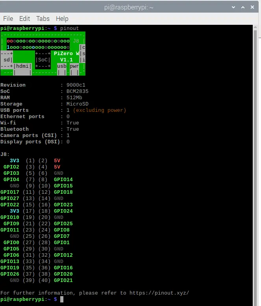261x306 pixels.
Task: Click the GPIO22 pin label
Action: [10, 205]
